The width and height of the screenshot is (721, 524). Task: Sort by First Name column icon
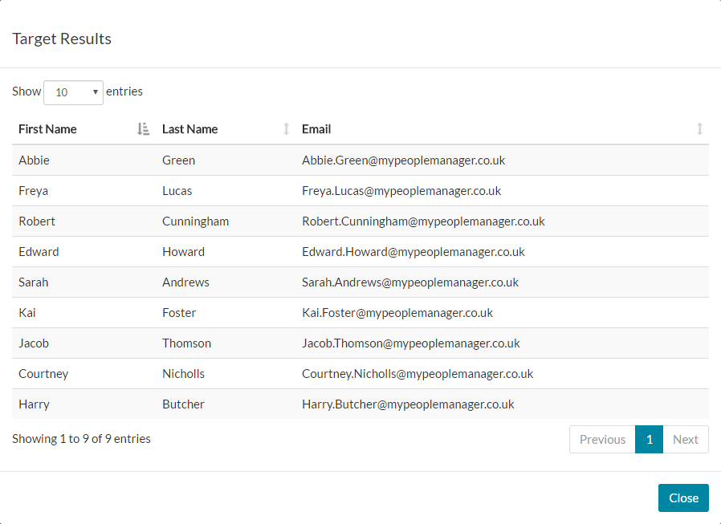pos(143,129)
